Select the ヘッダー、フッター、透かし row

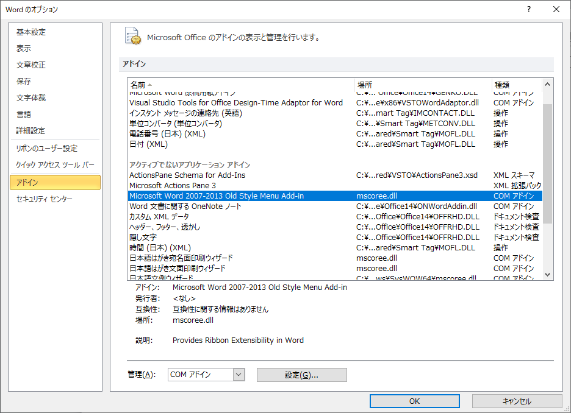(335, 227)
